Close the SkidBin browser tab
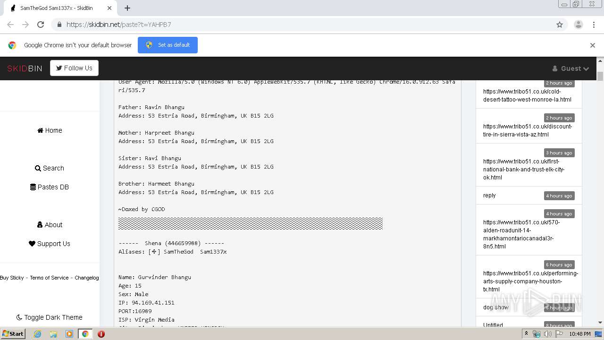 point(109,8)
